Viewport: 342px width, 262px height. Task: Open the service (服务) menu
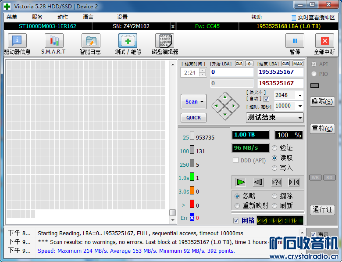[37, 17]
